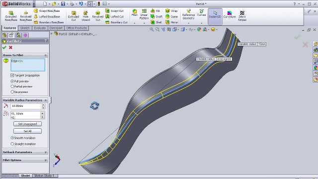Open the Curves tool
This screenshot has height=179, width=318.
201,13
